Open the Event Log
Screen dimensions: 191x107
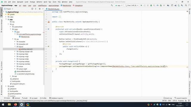(x=168, y=98)
